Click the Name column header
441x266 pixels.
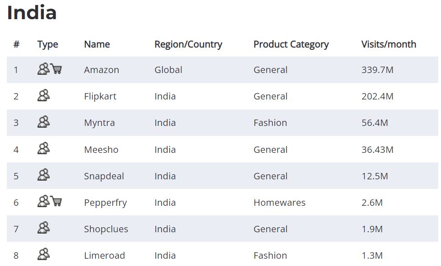click(97, 44)
